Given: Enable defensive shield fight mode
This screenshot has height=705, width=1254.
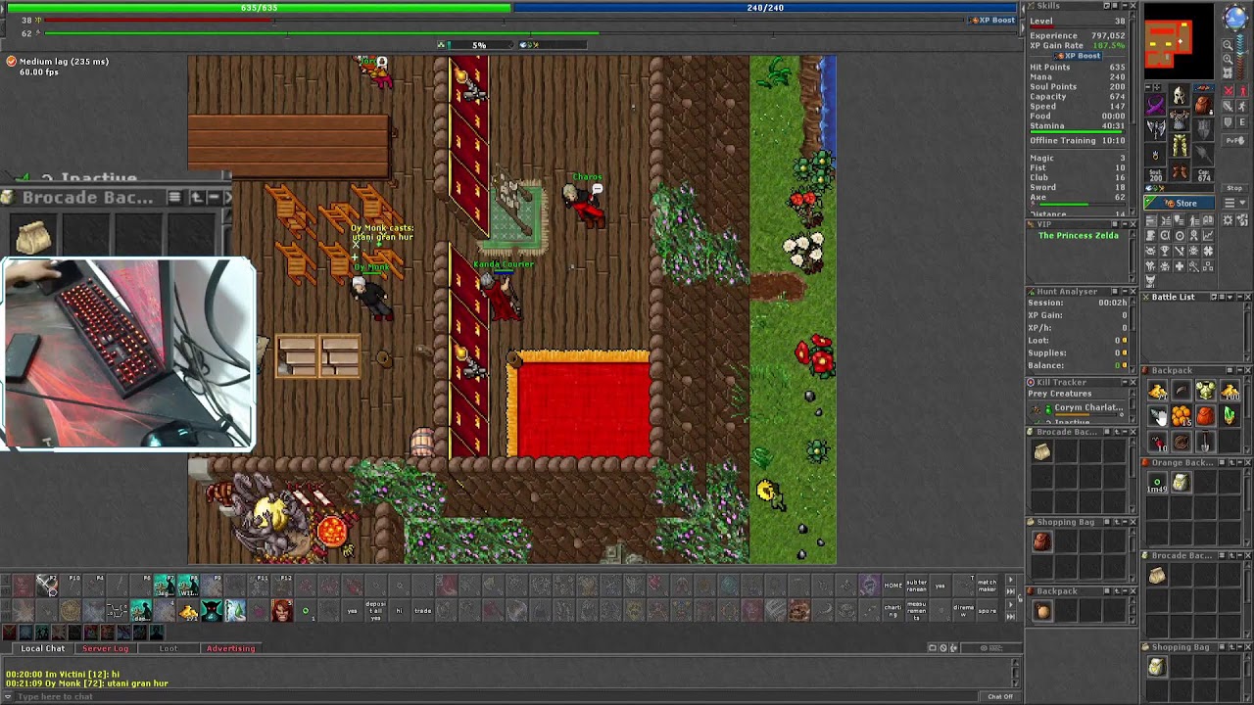Looking at the screenshot, I should point(1229,121).
